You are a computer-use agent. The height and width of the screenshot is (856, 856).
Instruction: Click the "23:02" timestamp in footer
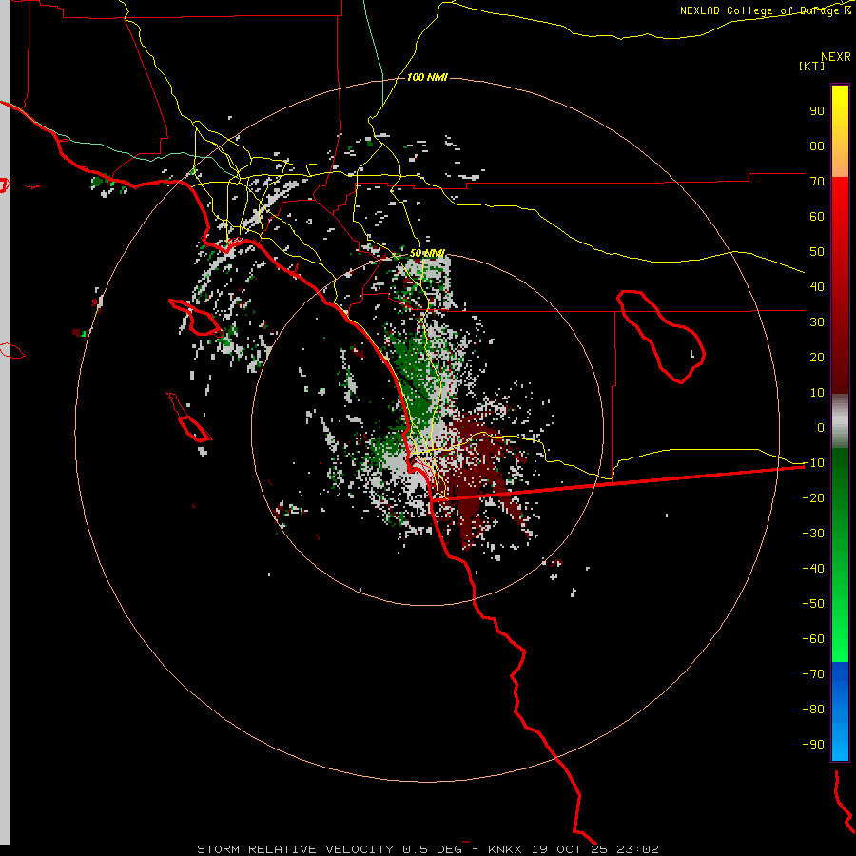pos(637,849)
